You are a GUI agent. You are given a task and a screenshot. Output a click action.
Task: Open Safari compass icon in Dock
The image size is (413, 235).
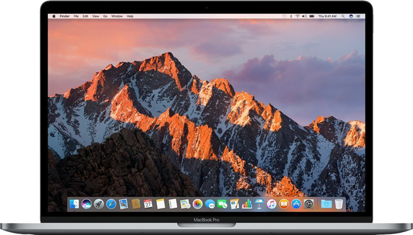pyautogui.click(x=111, y=204)
